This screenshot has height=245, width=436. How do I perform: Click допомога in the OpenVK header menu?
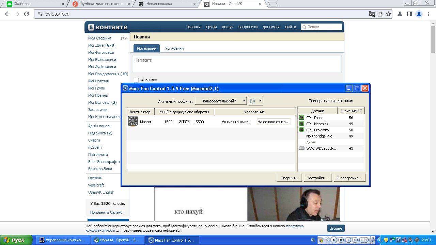point(271,27)
